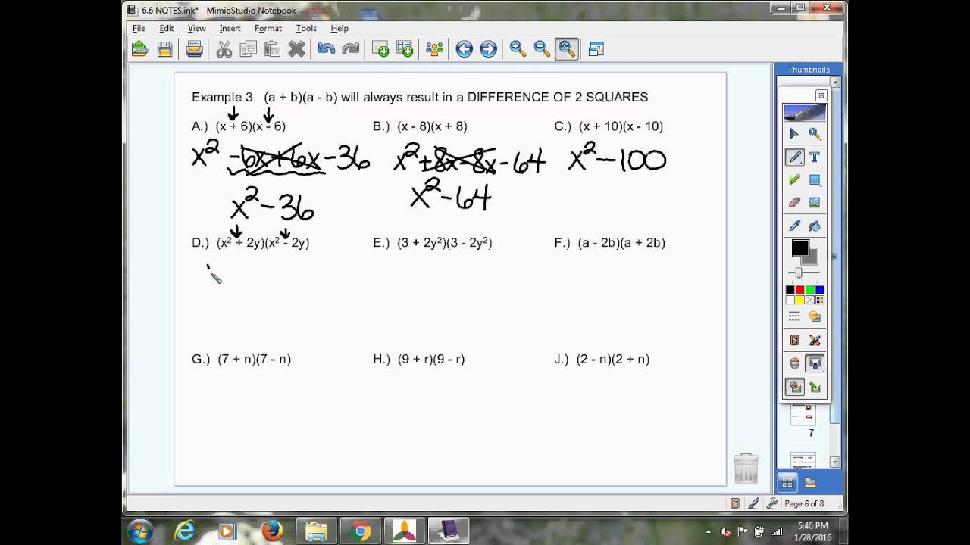Click the black outline color box
This screenshot has height=545, width=970.
pyautogui.click(x=800, y=248)
